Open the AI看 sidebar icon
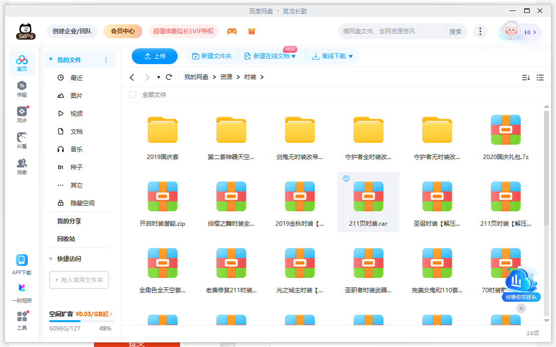556x347 pixels. pos(22,140)
